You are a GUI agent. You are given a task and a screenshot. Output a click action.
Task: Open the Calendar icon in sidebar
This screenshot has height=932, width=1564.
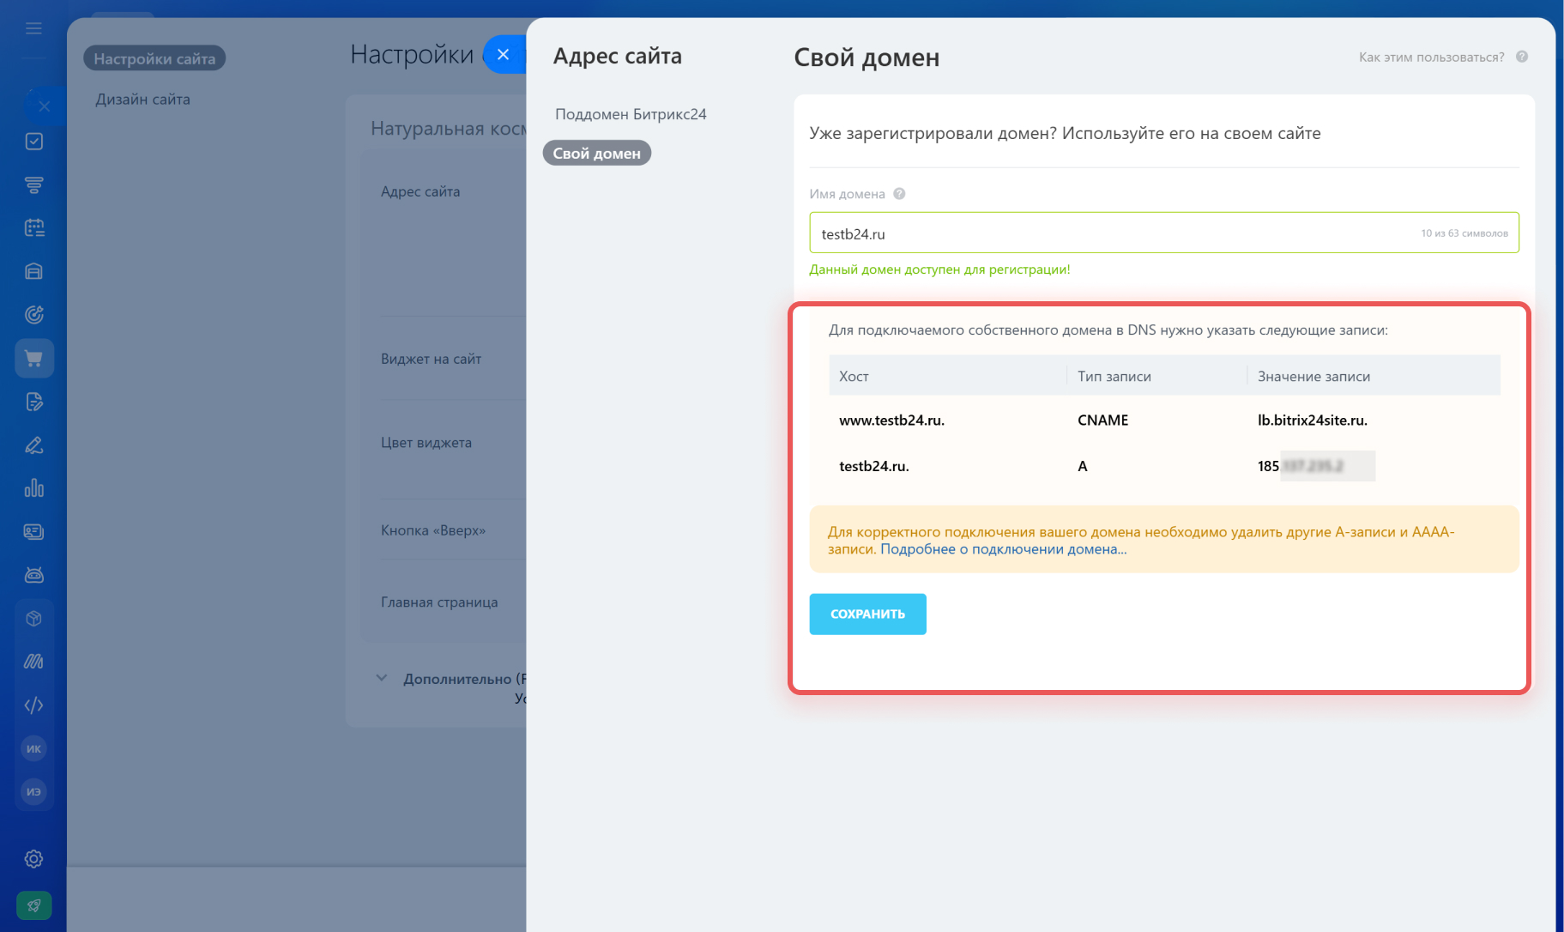(x=33, y=228)
